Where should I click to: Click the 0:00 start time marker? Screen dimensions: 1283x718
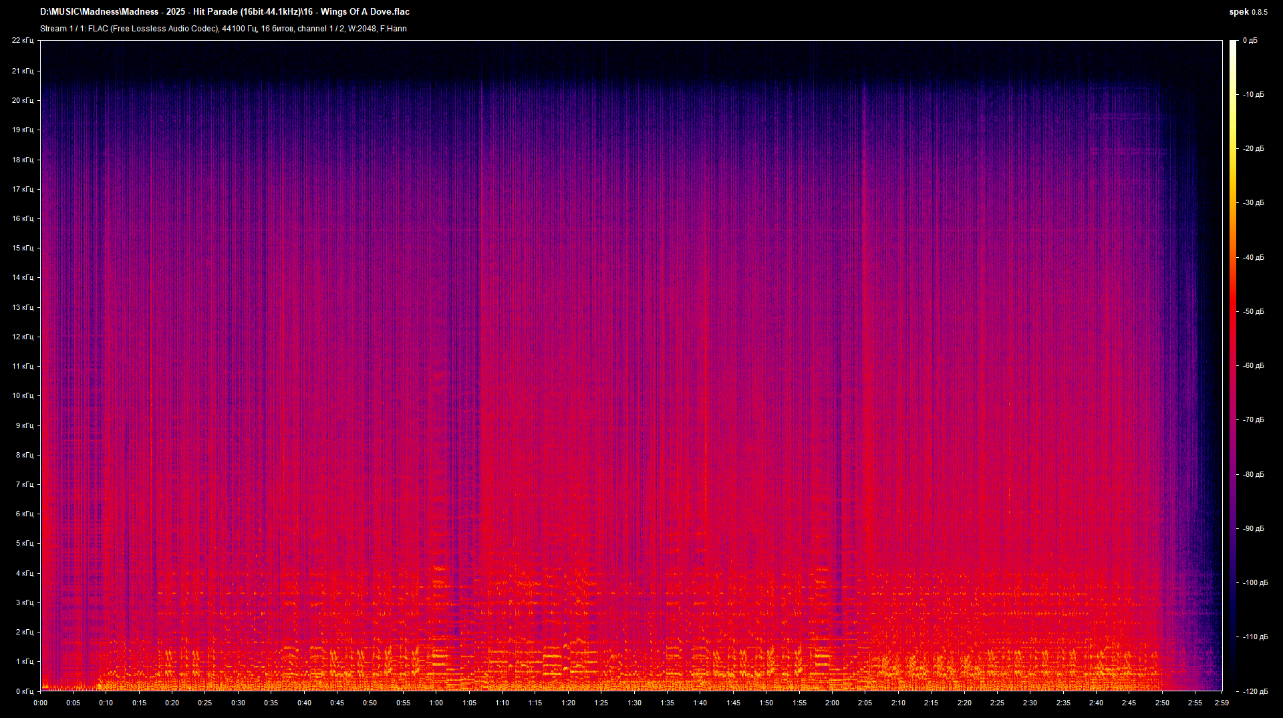tap(40, 703)
